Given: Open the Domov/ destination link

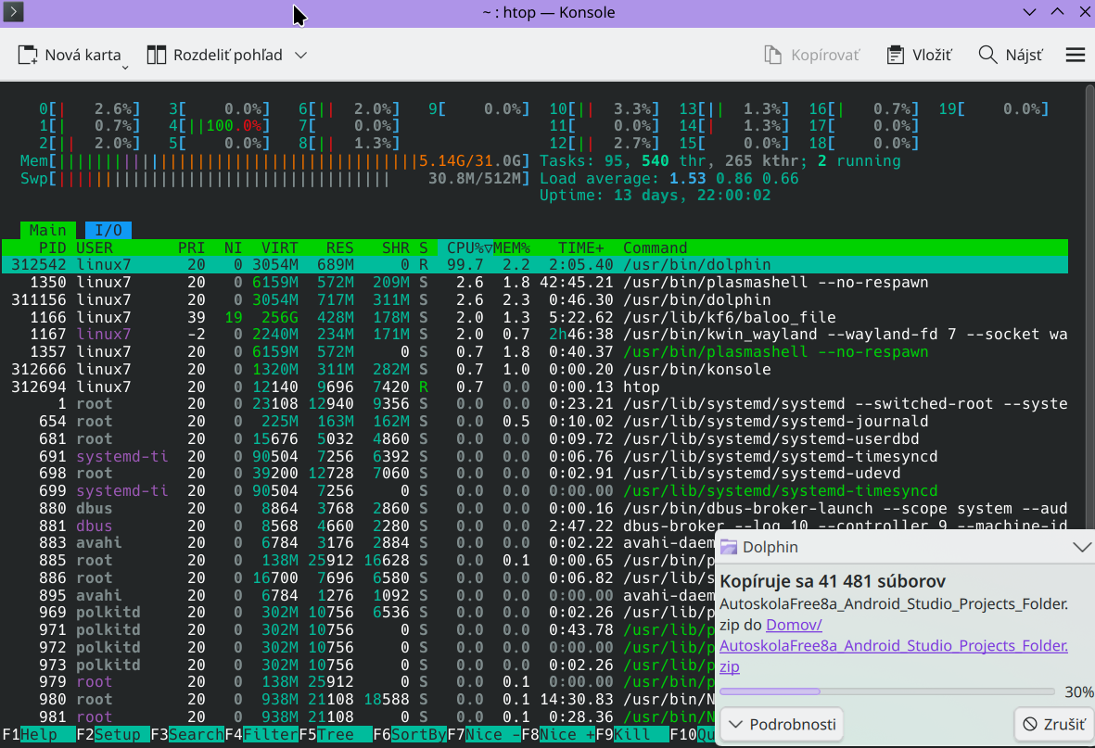Looking at the screenshot, I should click(794, 625).
